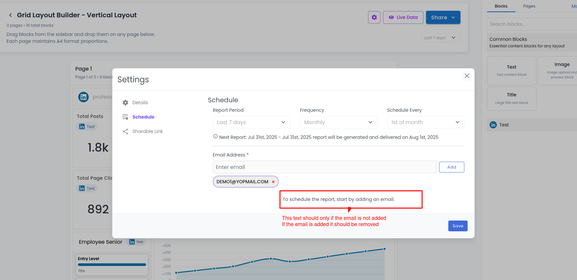Focus the Search blocks field

coord(532,24)
